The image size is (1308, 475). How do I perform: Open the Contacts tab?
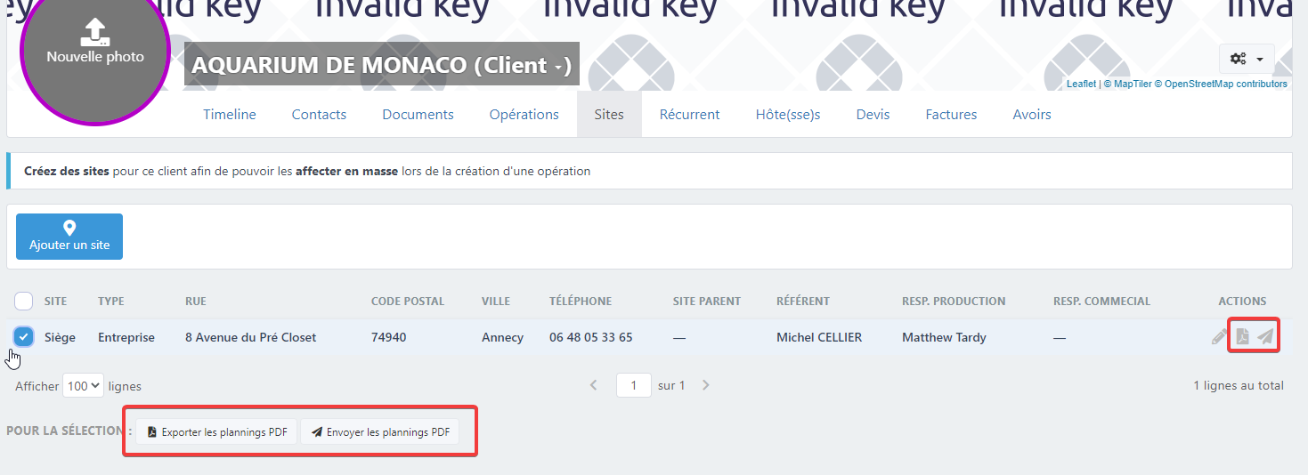(x=319, y=115)
